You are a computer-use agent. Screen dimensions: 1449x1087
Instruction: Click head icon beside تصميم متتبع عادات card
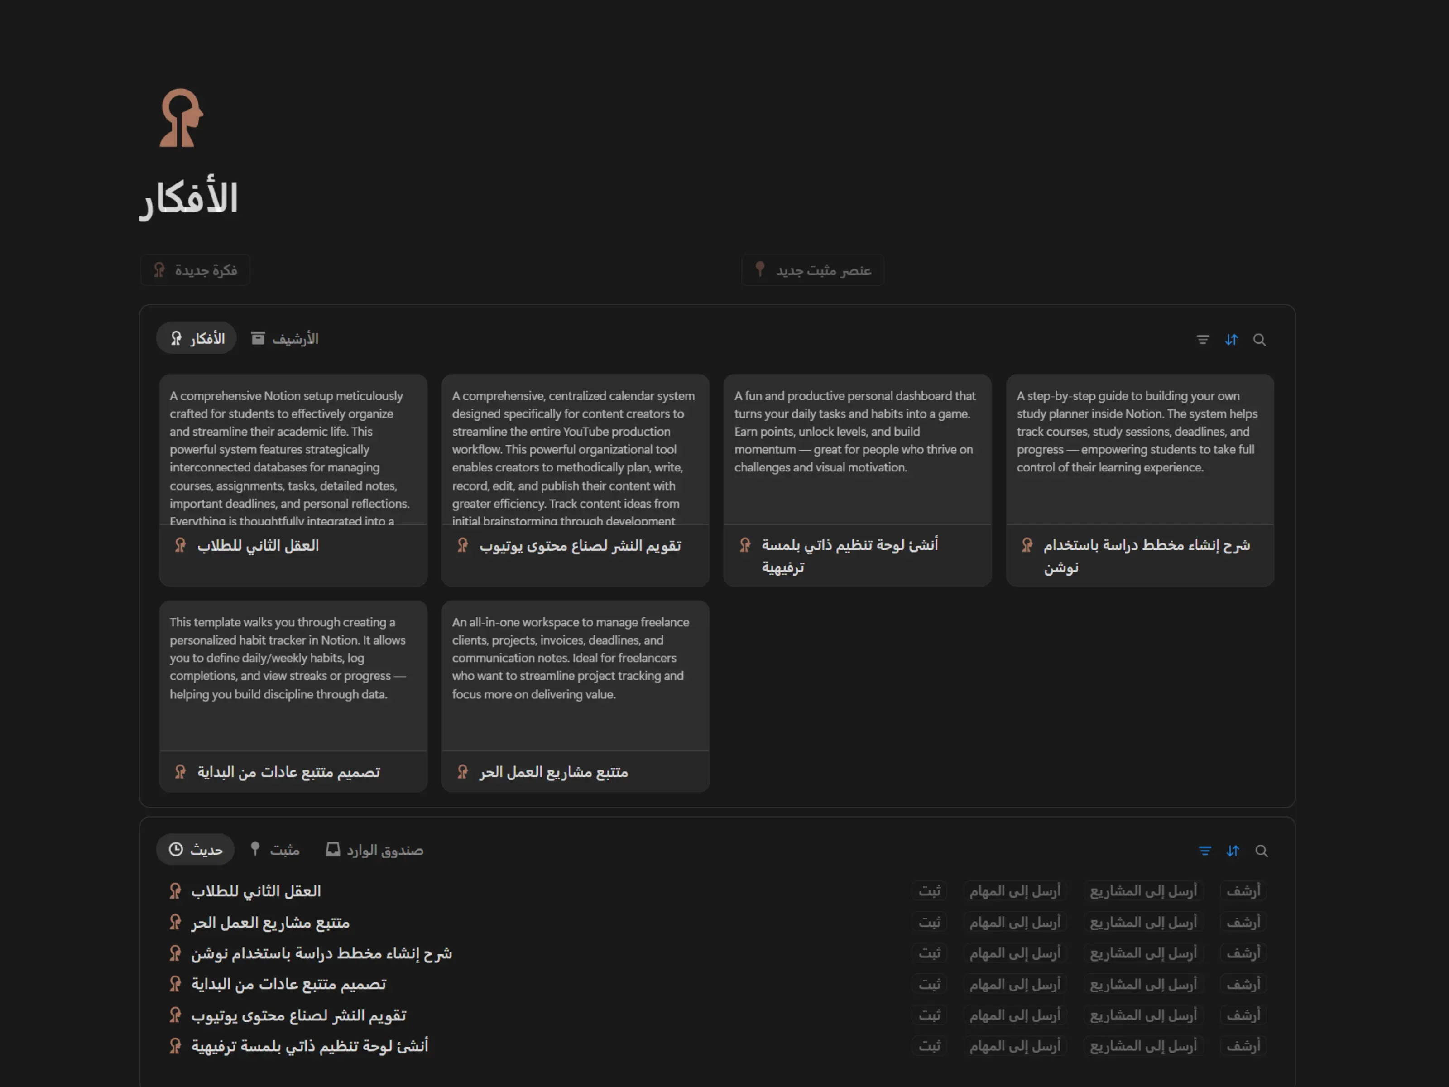point(180,772)
